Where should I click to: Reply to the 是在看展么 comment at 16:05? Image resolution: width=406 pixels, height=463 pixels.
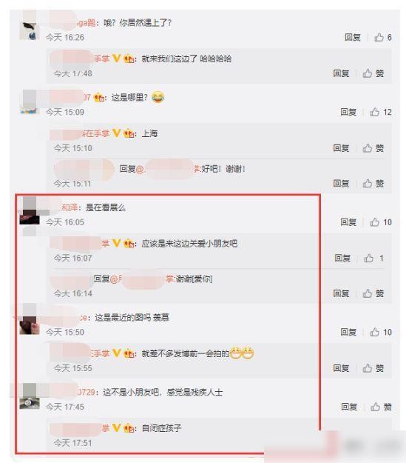(348, 222)
